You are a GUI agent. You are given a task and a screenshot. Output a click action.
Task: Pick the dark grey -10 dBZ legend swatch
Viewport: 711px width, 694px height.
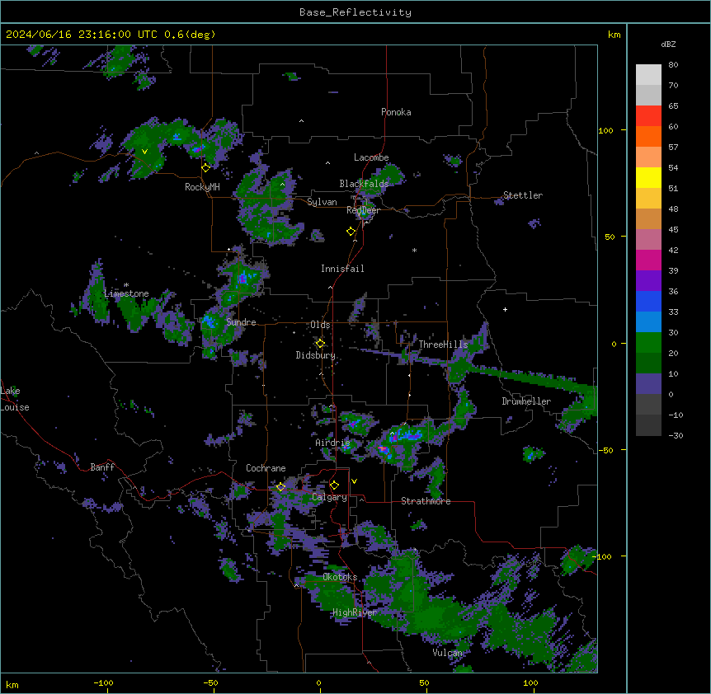click(648, 425)
